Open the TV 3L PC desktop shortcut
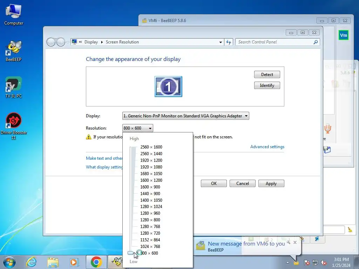359x269 pixels. pos(14,87)
